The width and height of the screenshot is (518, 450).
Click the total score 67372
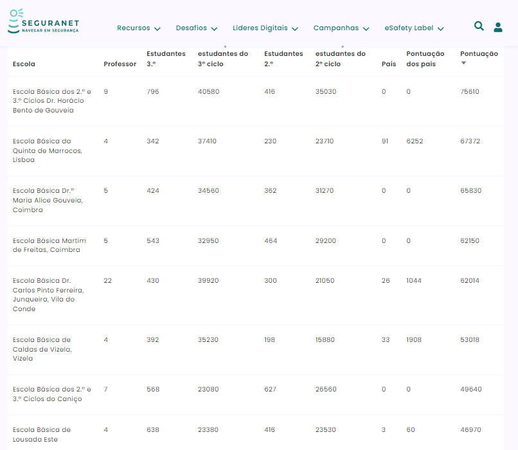(470, 141)
